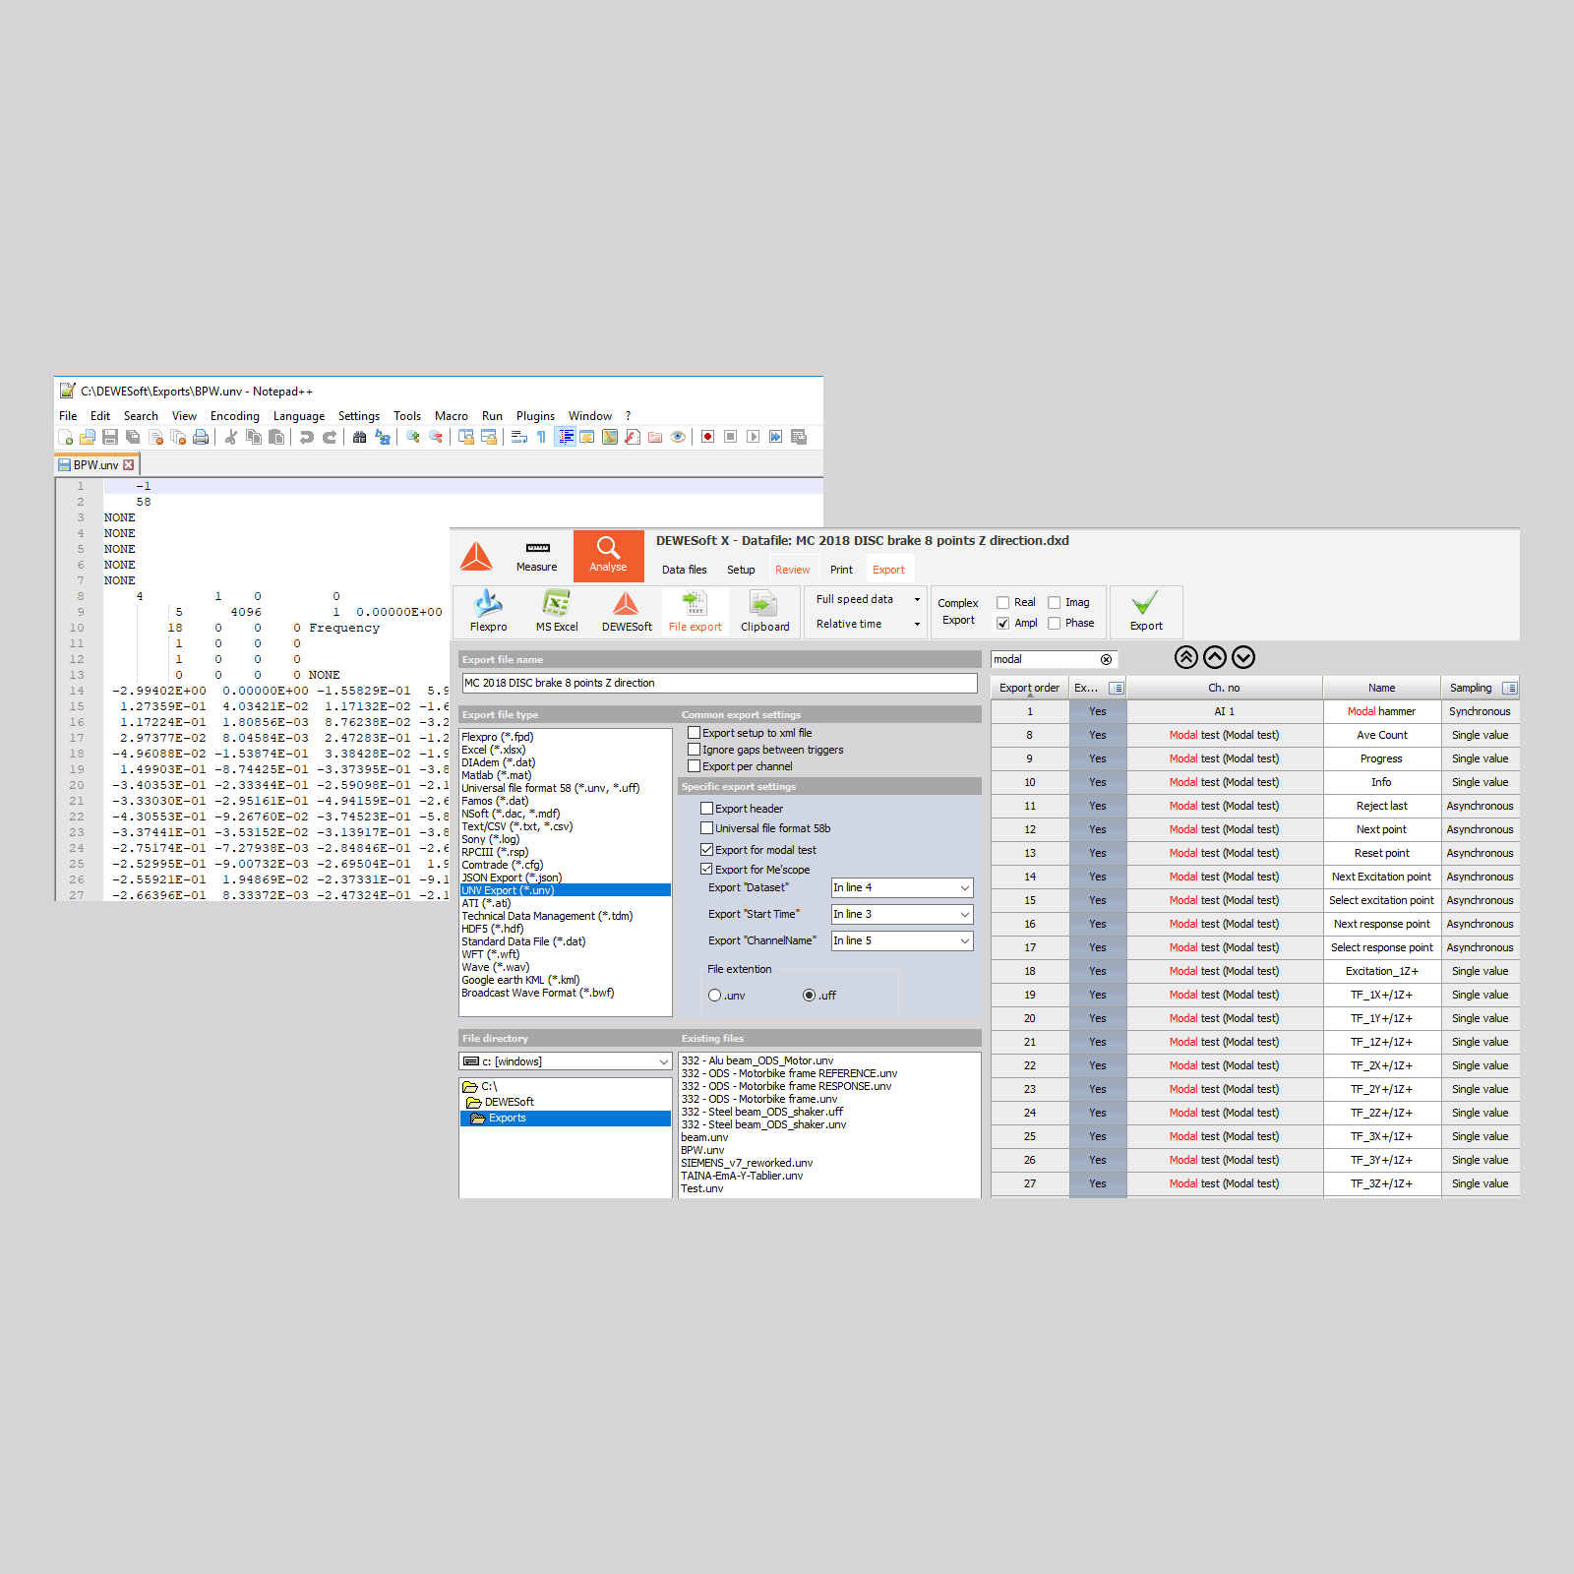The image size is (1574, 1574).
Task: Click Find binoculars icon in Notepad++
Action: pos(359,437)
